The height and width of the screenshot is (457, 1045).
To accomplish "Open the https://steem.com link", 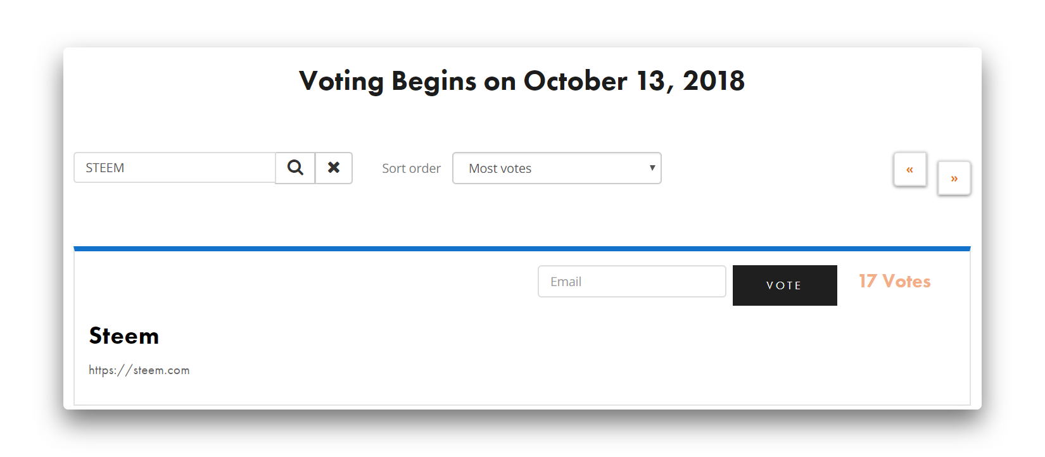I will click(x=139, y=370).
